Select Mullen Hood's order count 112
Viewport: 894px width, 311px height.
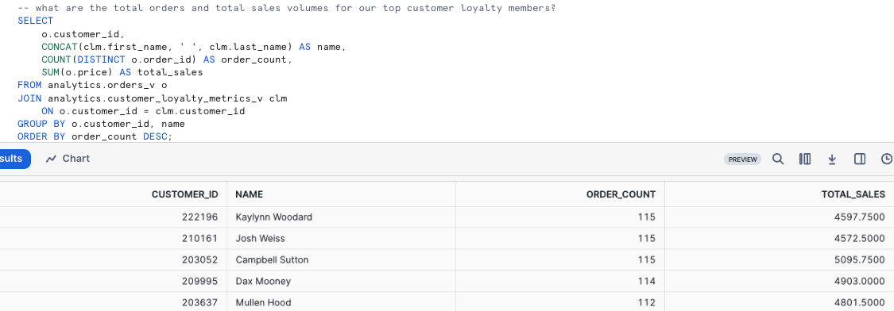[560, 302]
